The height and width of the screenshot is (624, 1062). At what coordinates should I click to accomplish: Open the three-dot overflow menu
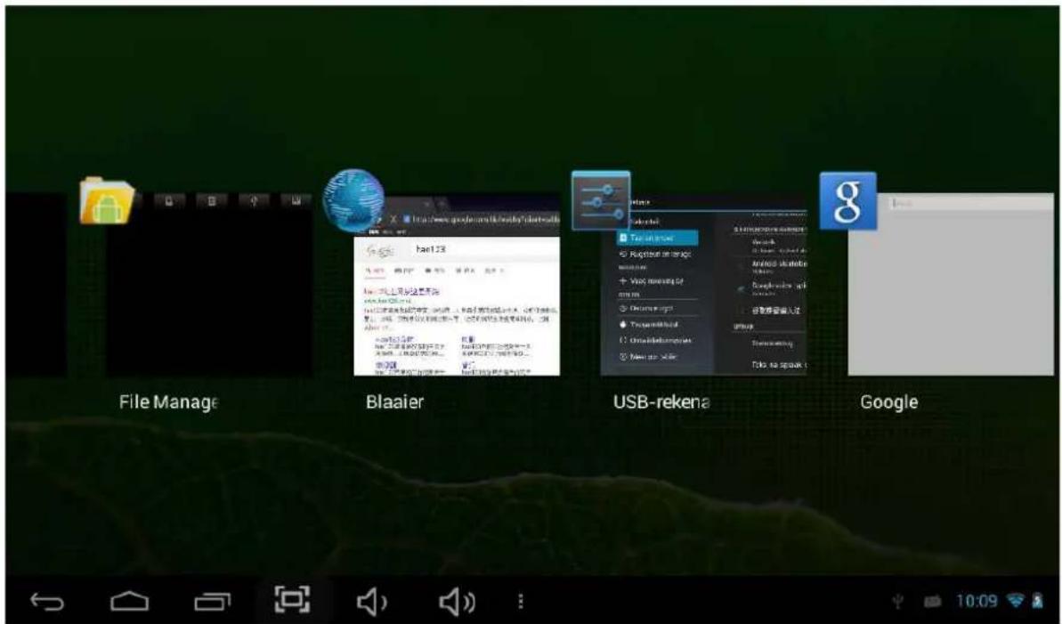[x=521, y=602]
